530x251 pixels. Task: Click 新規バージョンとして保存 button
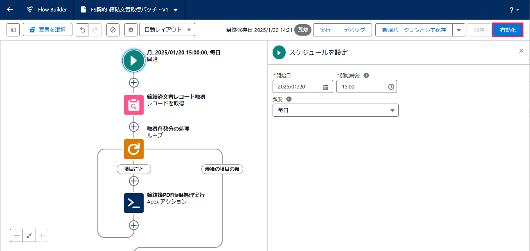tap(414, 30)
